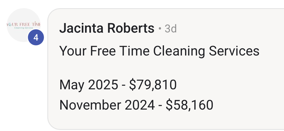The width and height of the screenshot is (284, 131).
Task: Open the Jacinta Roberts name link
Action: pos(107,28)
